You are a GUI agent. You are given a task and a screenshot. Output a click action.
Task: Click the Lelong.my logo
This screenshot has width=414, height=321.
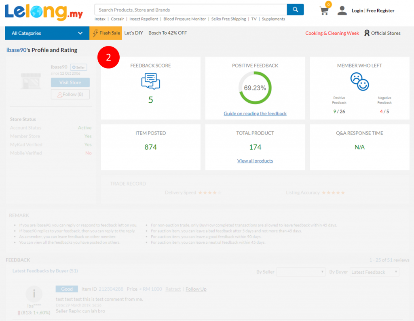point(44,12)
